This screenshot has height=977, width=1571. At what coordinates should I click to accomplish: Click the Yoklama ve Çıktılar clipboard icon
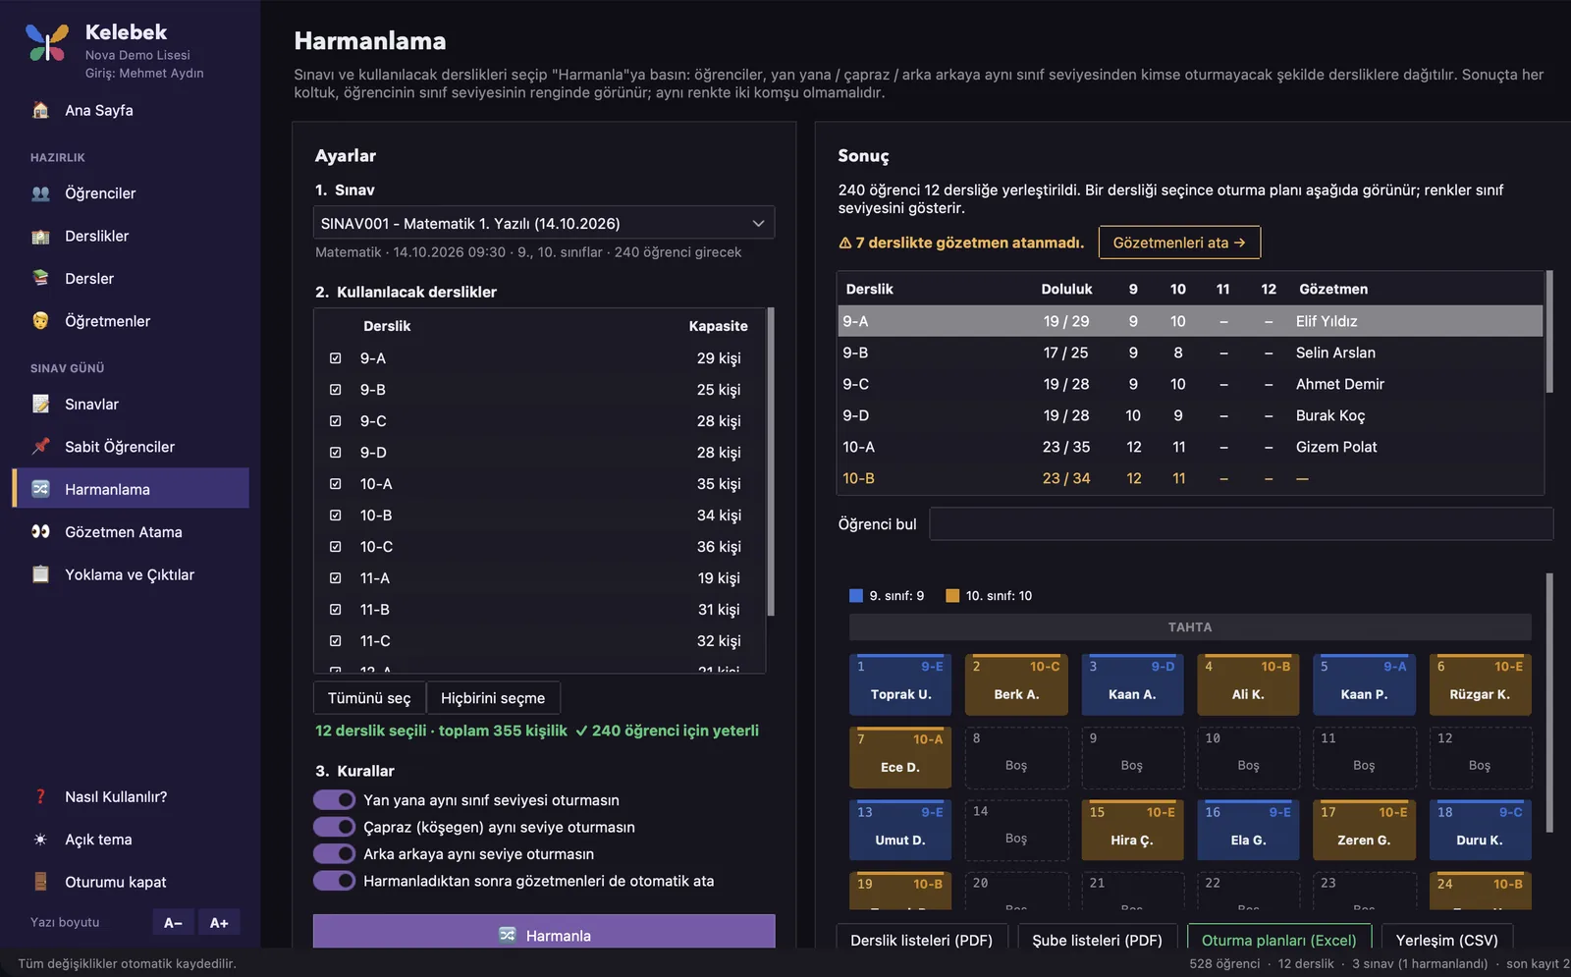click(40, 574)
